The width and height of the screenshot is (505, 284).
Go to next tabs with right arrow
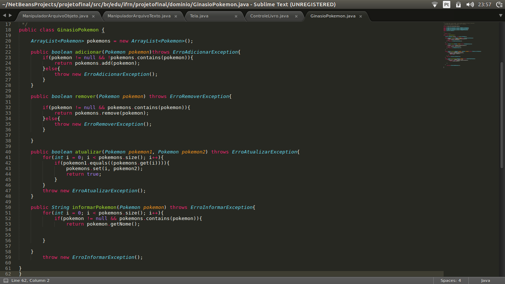pyautogui.click(x=10, y=16)
